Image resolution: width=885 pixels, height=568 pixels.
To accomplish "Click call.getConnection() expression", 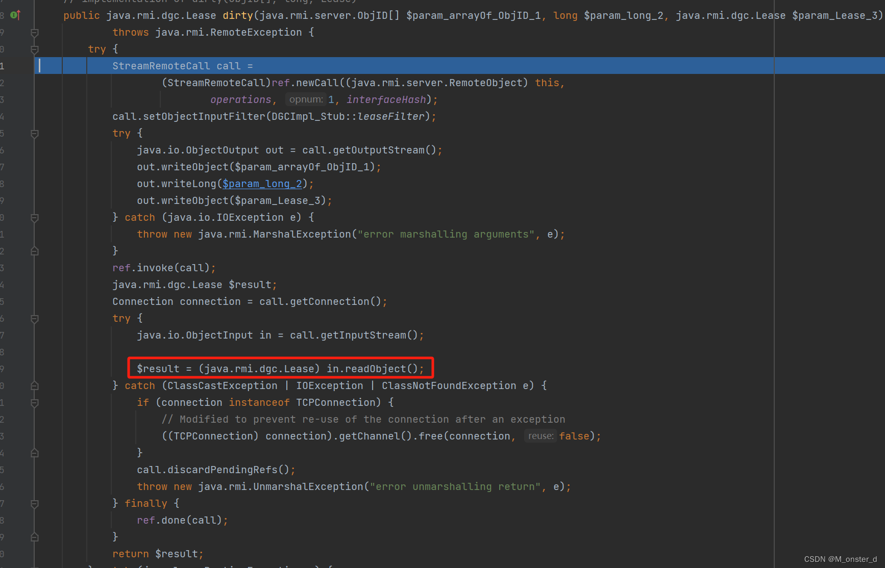I will [x=320, y=301].
